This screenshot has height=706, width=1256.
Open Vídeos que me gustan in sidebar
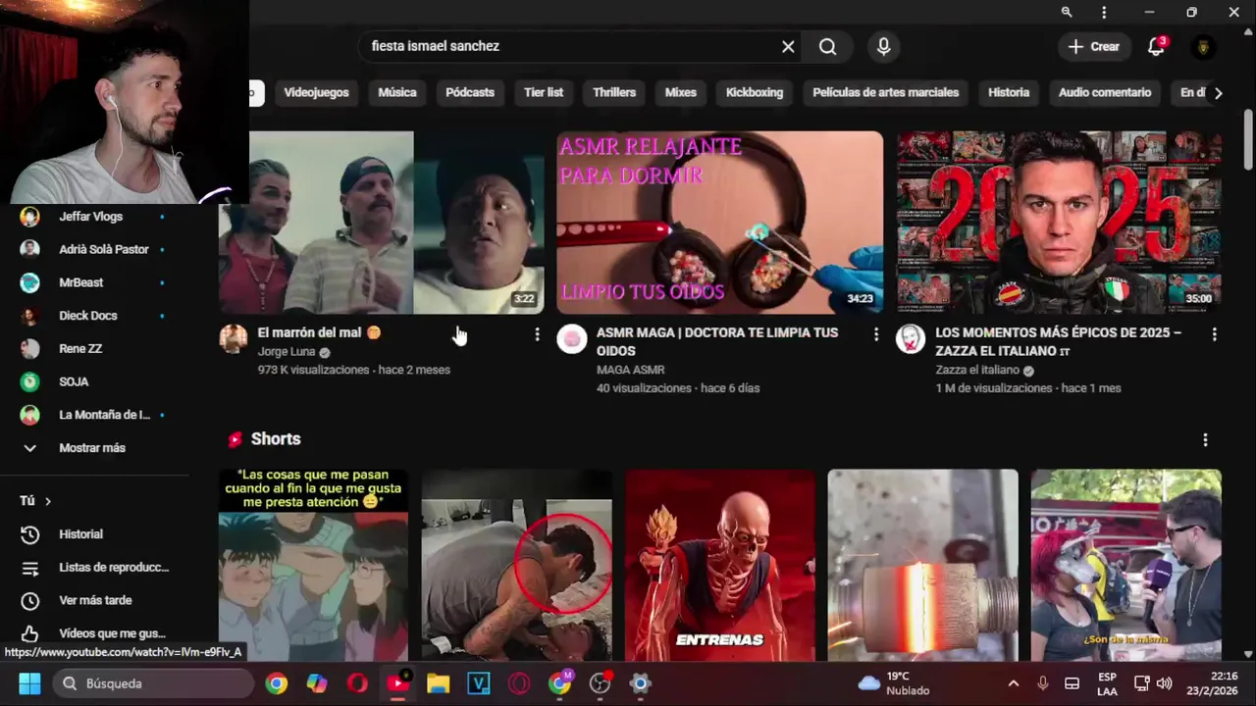pos(93,633)
